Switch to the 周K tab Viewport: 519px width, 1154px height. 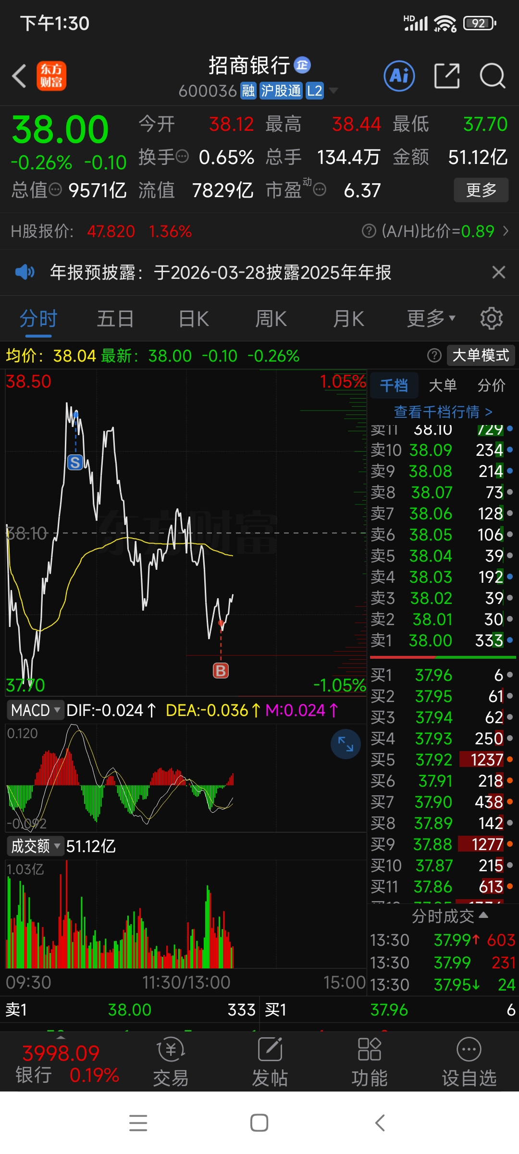coord(271,319)
